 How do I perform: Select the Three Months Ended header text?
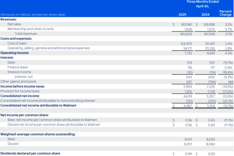203,2
